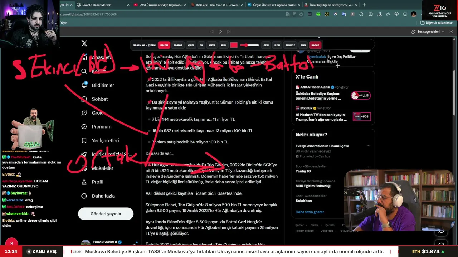Viewport: 458px width, 257px height.
Task: Switch to KickPeek Real-time URL Crawler tab
Action: 216,5
